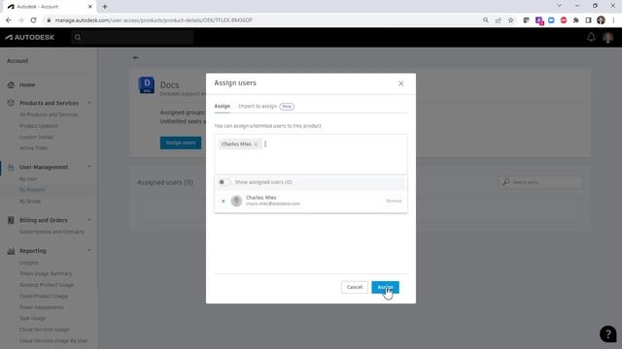The height and width of the screenshot is (349, 622).
Task: Click the Docs product icon
Action: (x=147, y=85)
